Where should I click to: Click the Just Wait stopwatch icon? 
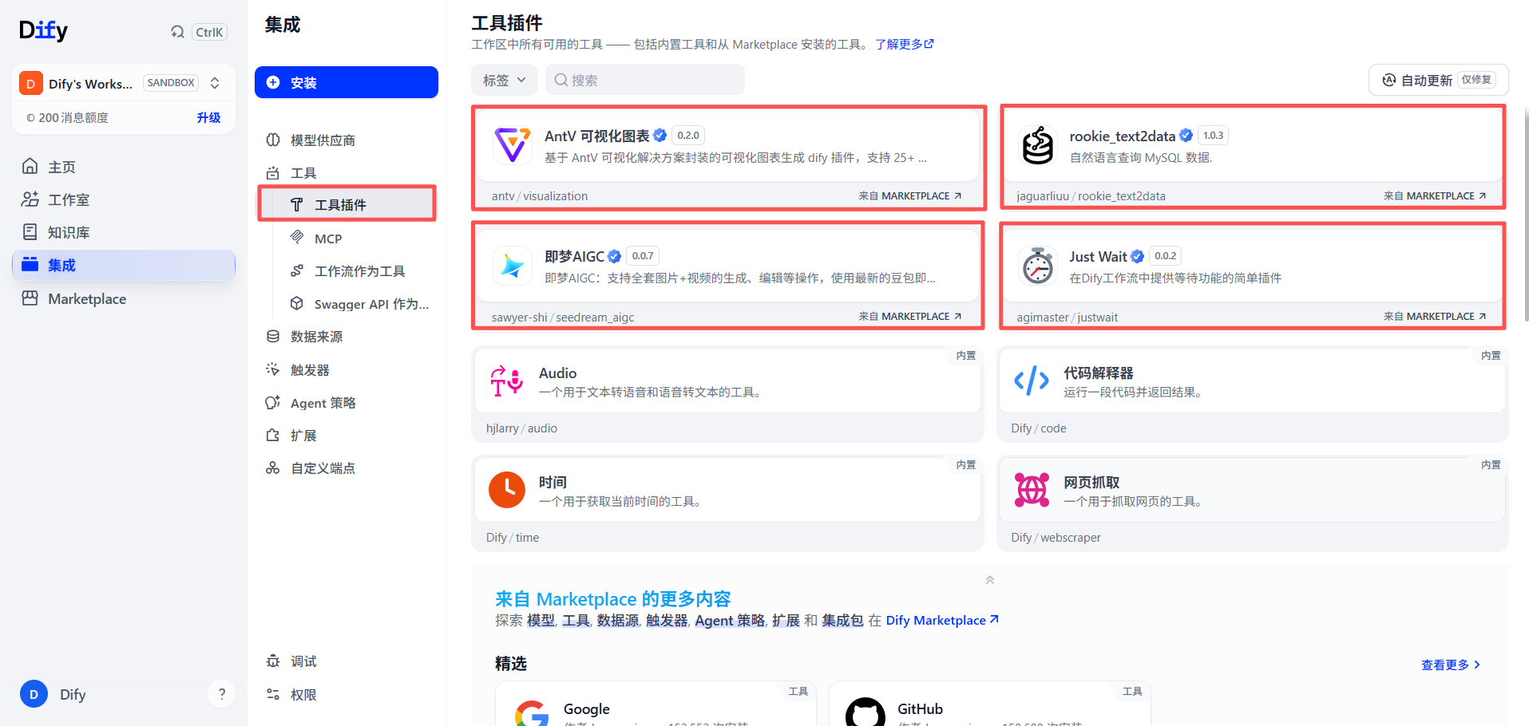(x=1038, y=266)
